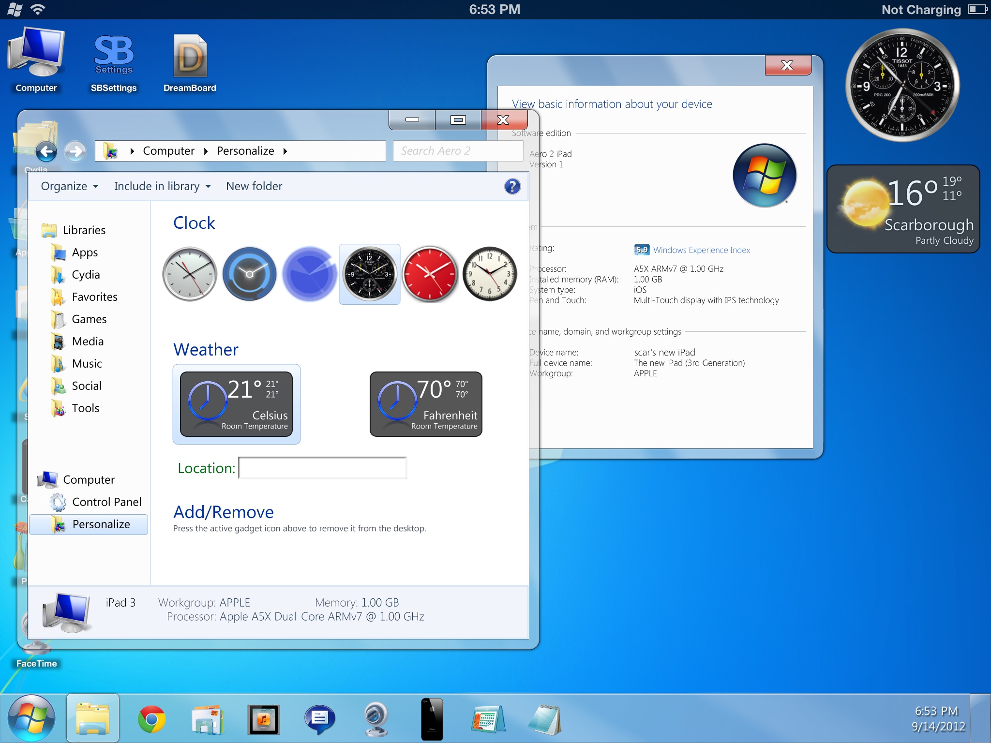Minimize the Personalize explorer window
This screenshot has height=743, width=991.
click(x=412, y=119)
